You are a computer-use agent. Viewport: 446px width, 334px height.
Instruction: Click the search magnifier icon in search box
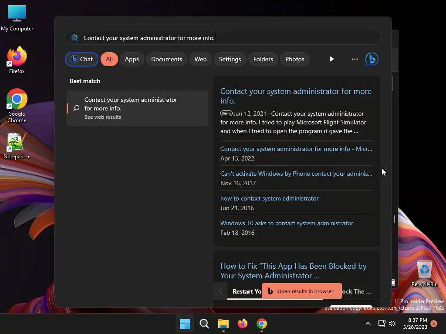click(75, 38)
